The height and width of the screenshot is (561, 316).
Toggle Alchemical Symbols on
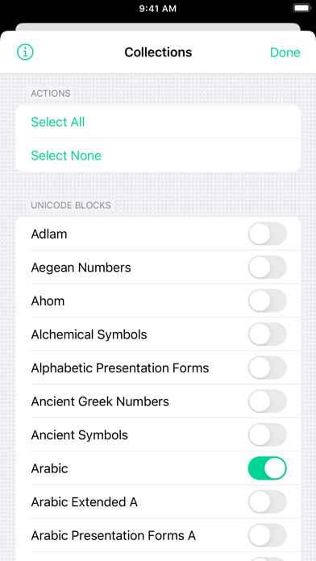coord(268,335)
